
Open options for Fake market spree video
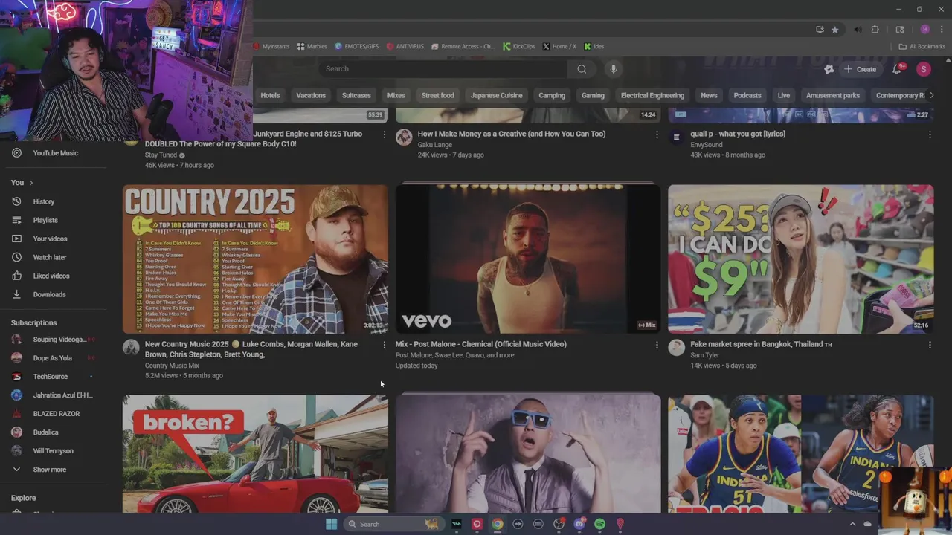pyautogui.click(x=930, y=345)
